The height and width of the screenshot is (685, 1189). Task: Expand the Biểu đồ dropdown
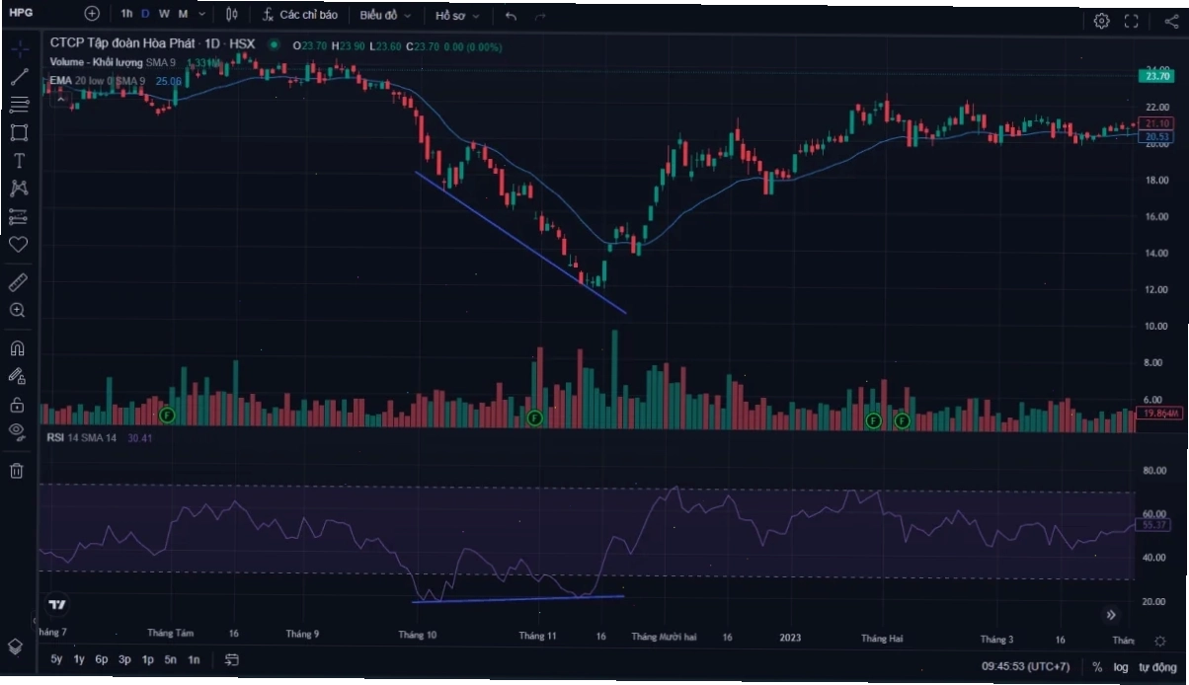385,16
